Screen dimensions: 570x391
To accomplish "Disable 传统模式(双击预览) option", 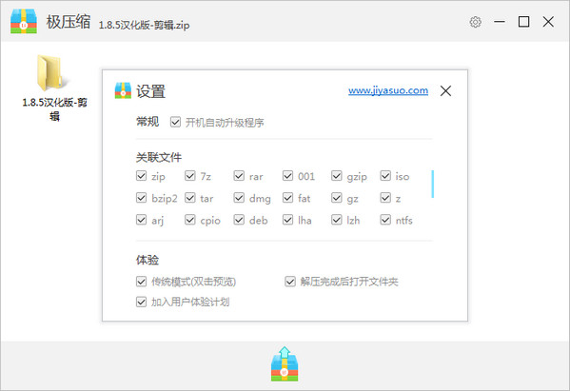I will 141,282.
